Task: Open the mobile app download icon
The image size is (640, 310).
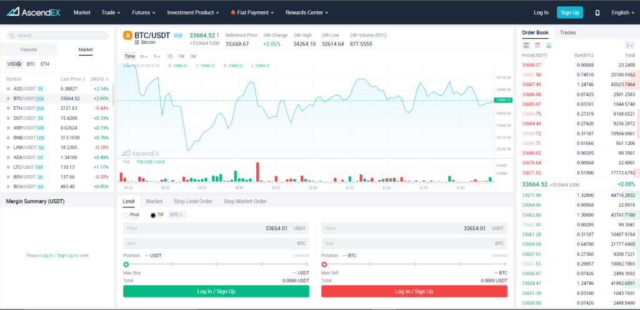Action: coord(597,12)
